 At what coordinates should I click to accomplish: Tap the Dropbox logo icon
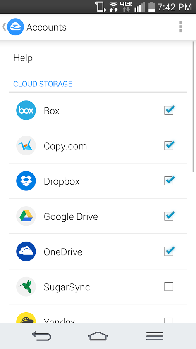(x=26, y=181)
